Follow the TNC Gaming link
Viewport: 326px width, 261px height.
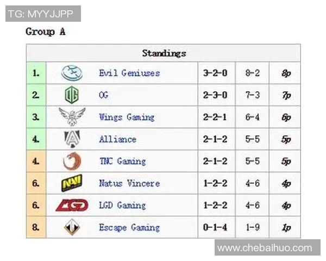click(x=122, y=161)
